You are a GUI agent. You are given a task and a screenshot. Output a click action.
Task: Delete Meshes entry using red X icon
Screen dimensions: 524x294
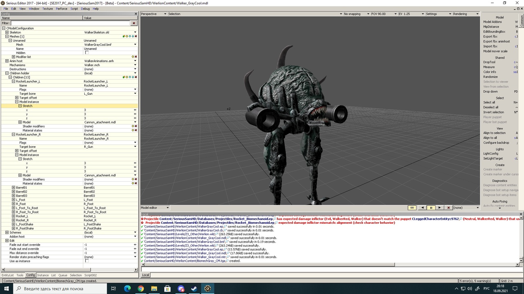point(136,36)
